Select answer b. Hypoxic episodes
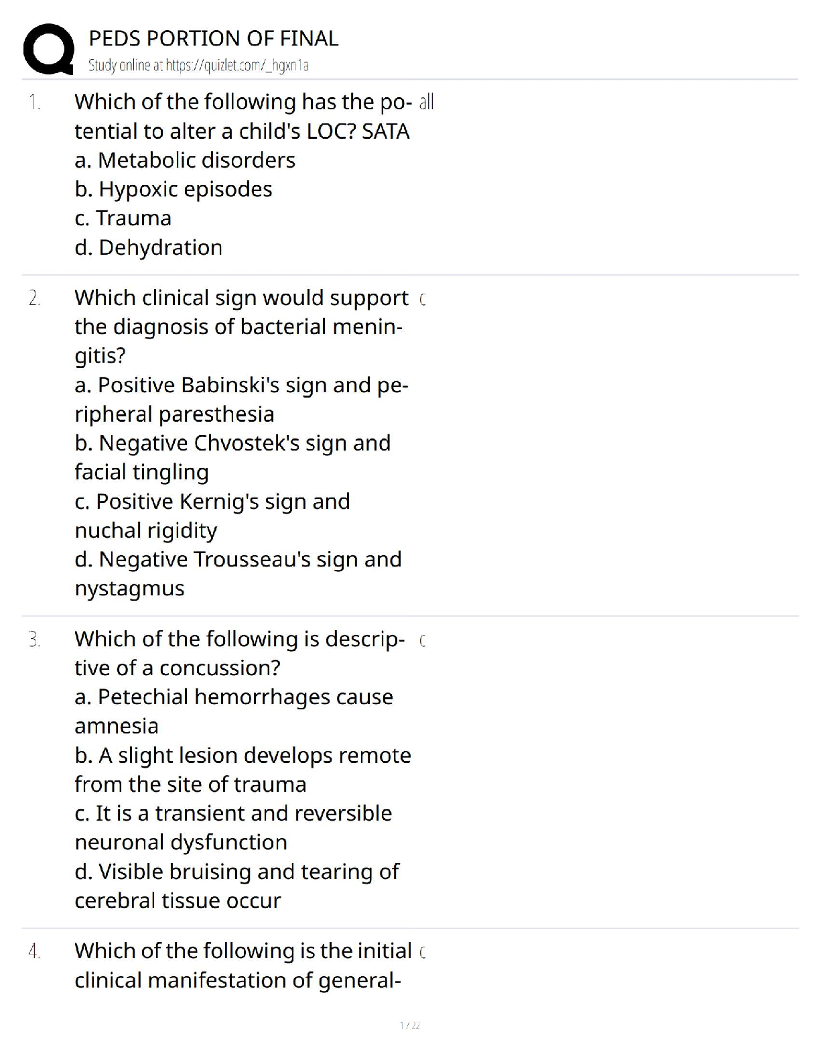 pyautogui.click(x=174, y=189)
